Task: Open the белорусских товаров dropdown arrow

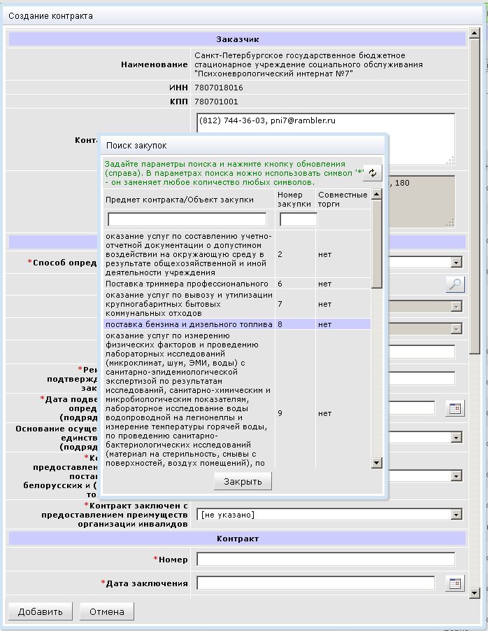Action: (x=456, y=476)
